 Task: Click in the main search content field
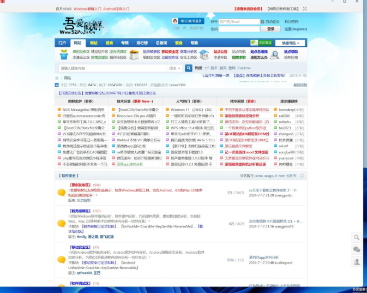(112, 68)
